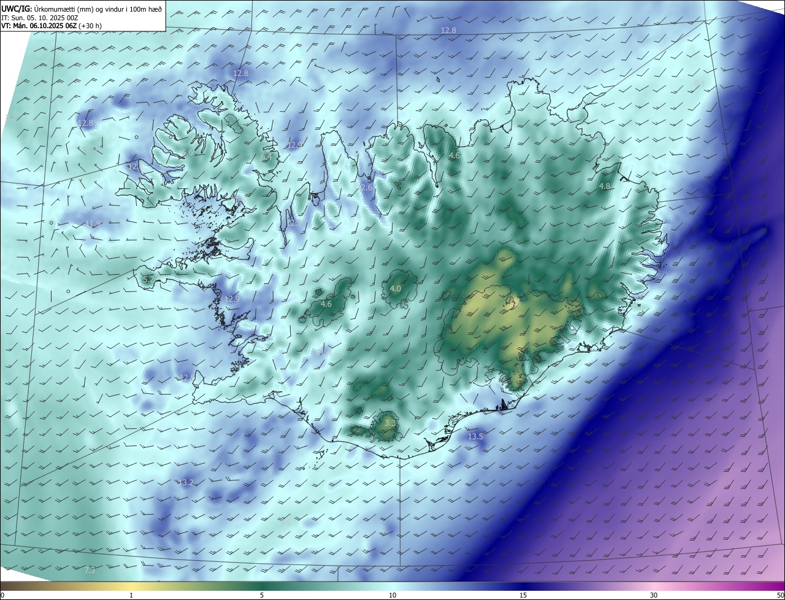Select the 10 tick label on the colour scale
785x600 pixels.
(x=392, y=595)
